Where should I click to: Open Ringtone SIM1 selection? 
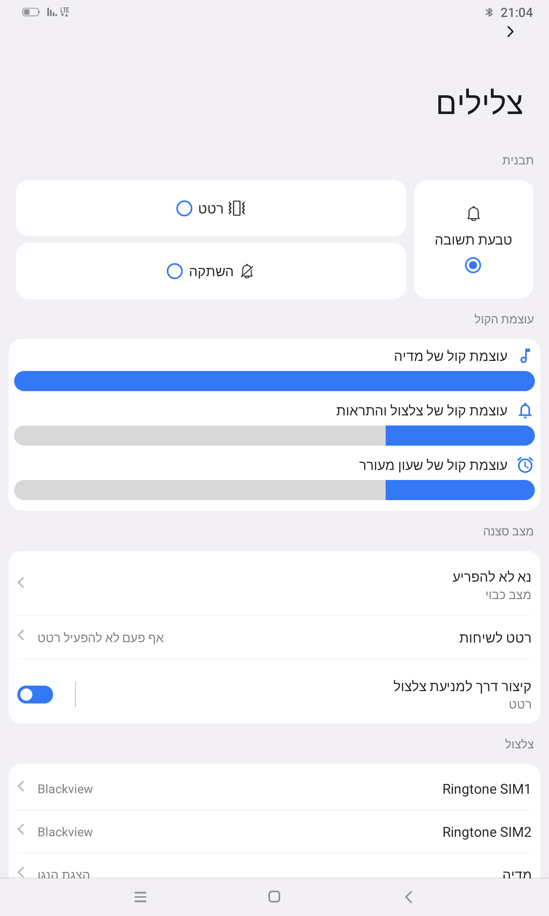[274, 789]
